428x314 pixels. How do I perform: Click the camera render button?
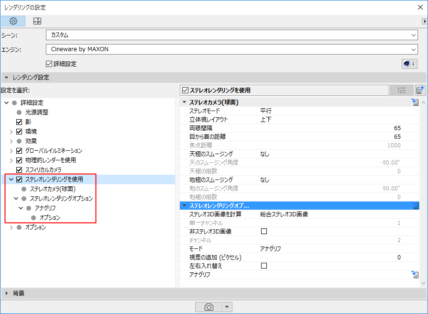point(209,307)
